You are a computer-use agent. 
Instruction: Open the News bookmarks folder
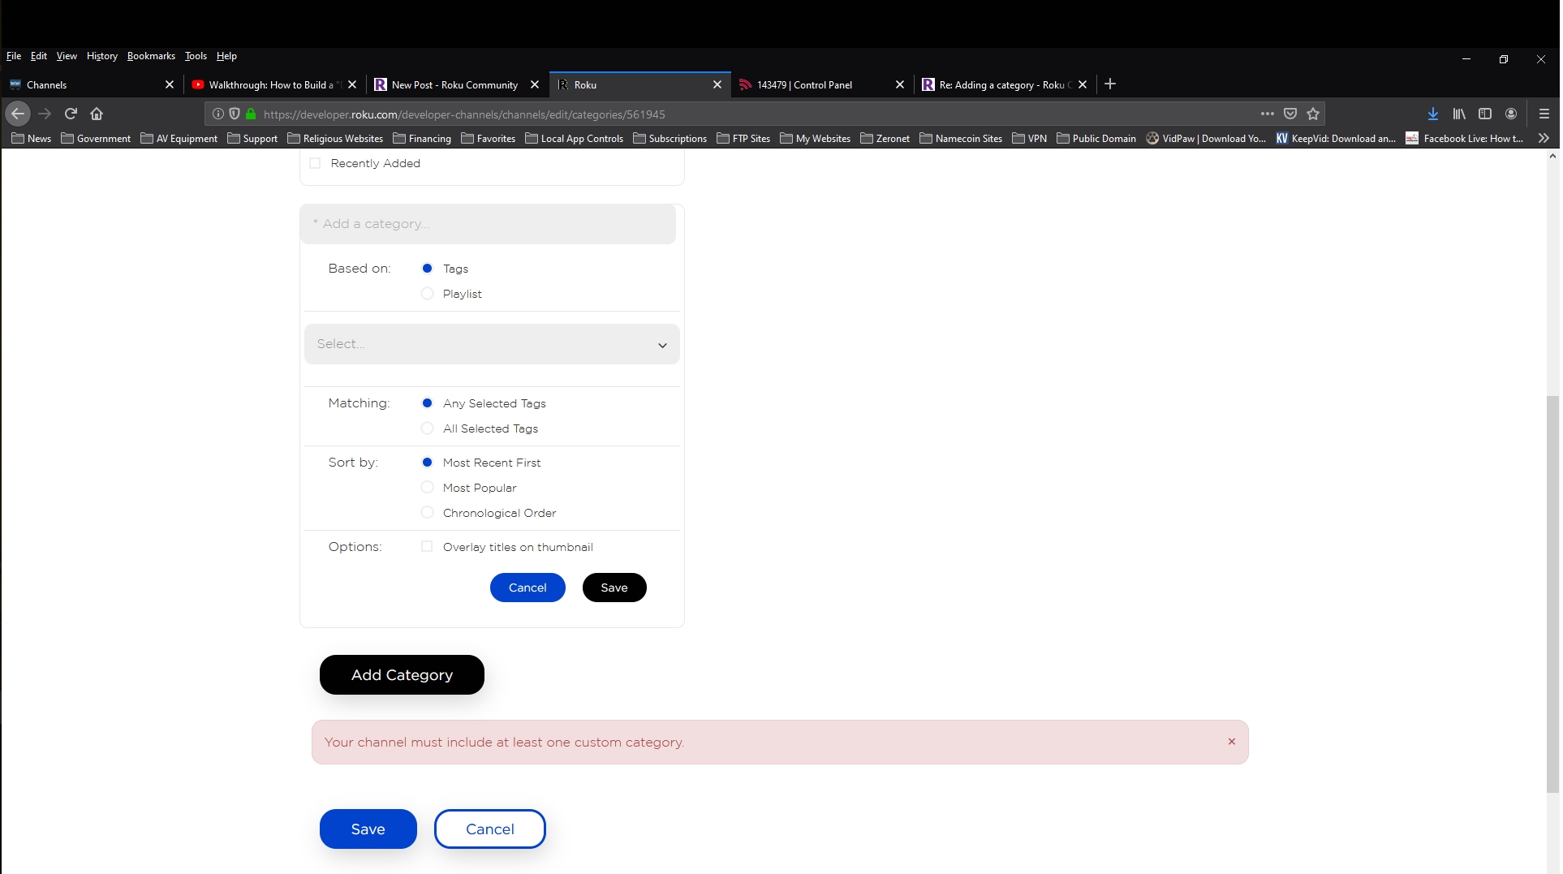32,138
